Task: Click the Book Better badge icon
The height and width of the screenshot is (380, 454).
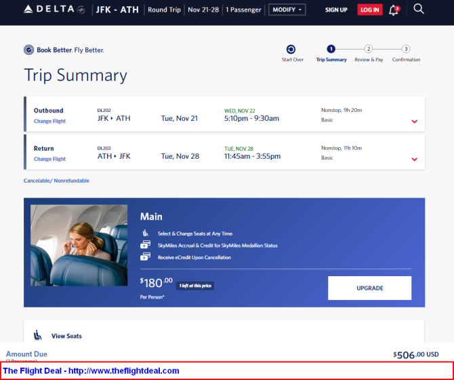Action: point(28,50)
